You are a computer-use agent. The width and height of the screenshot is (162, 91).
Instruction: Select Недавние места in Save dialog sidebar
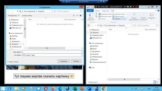coord(16,25)
